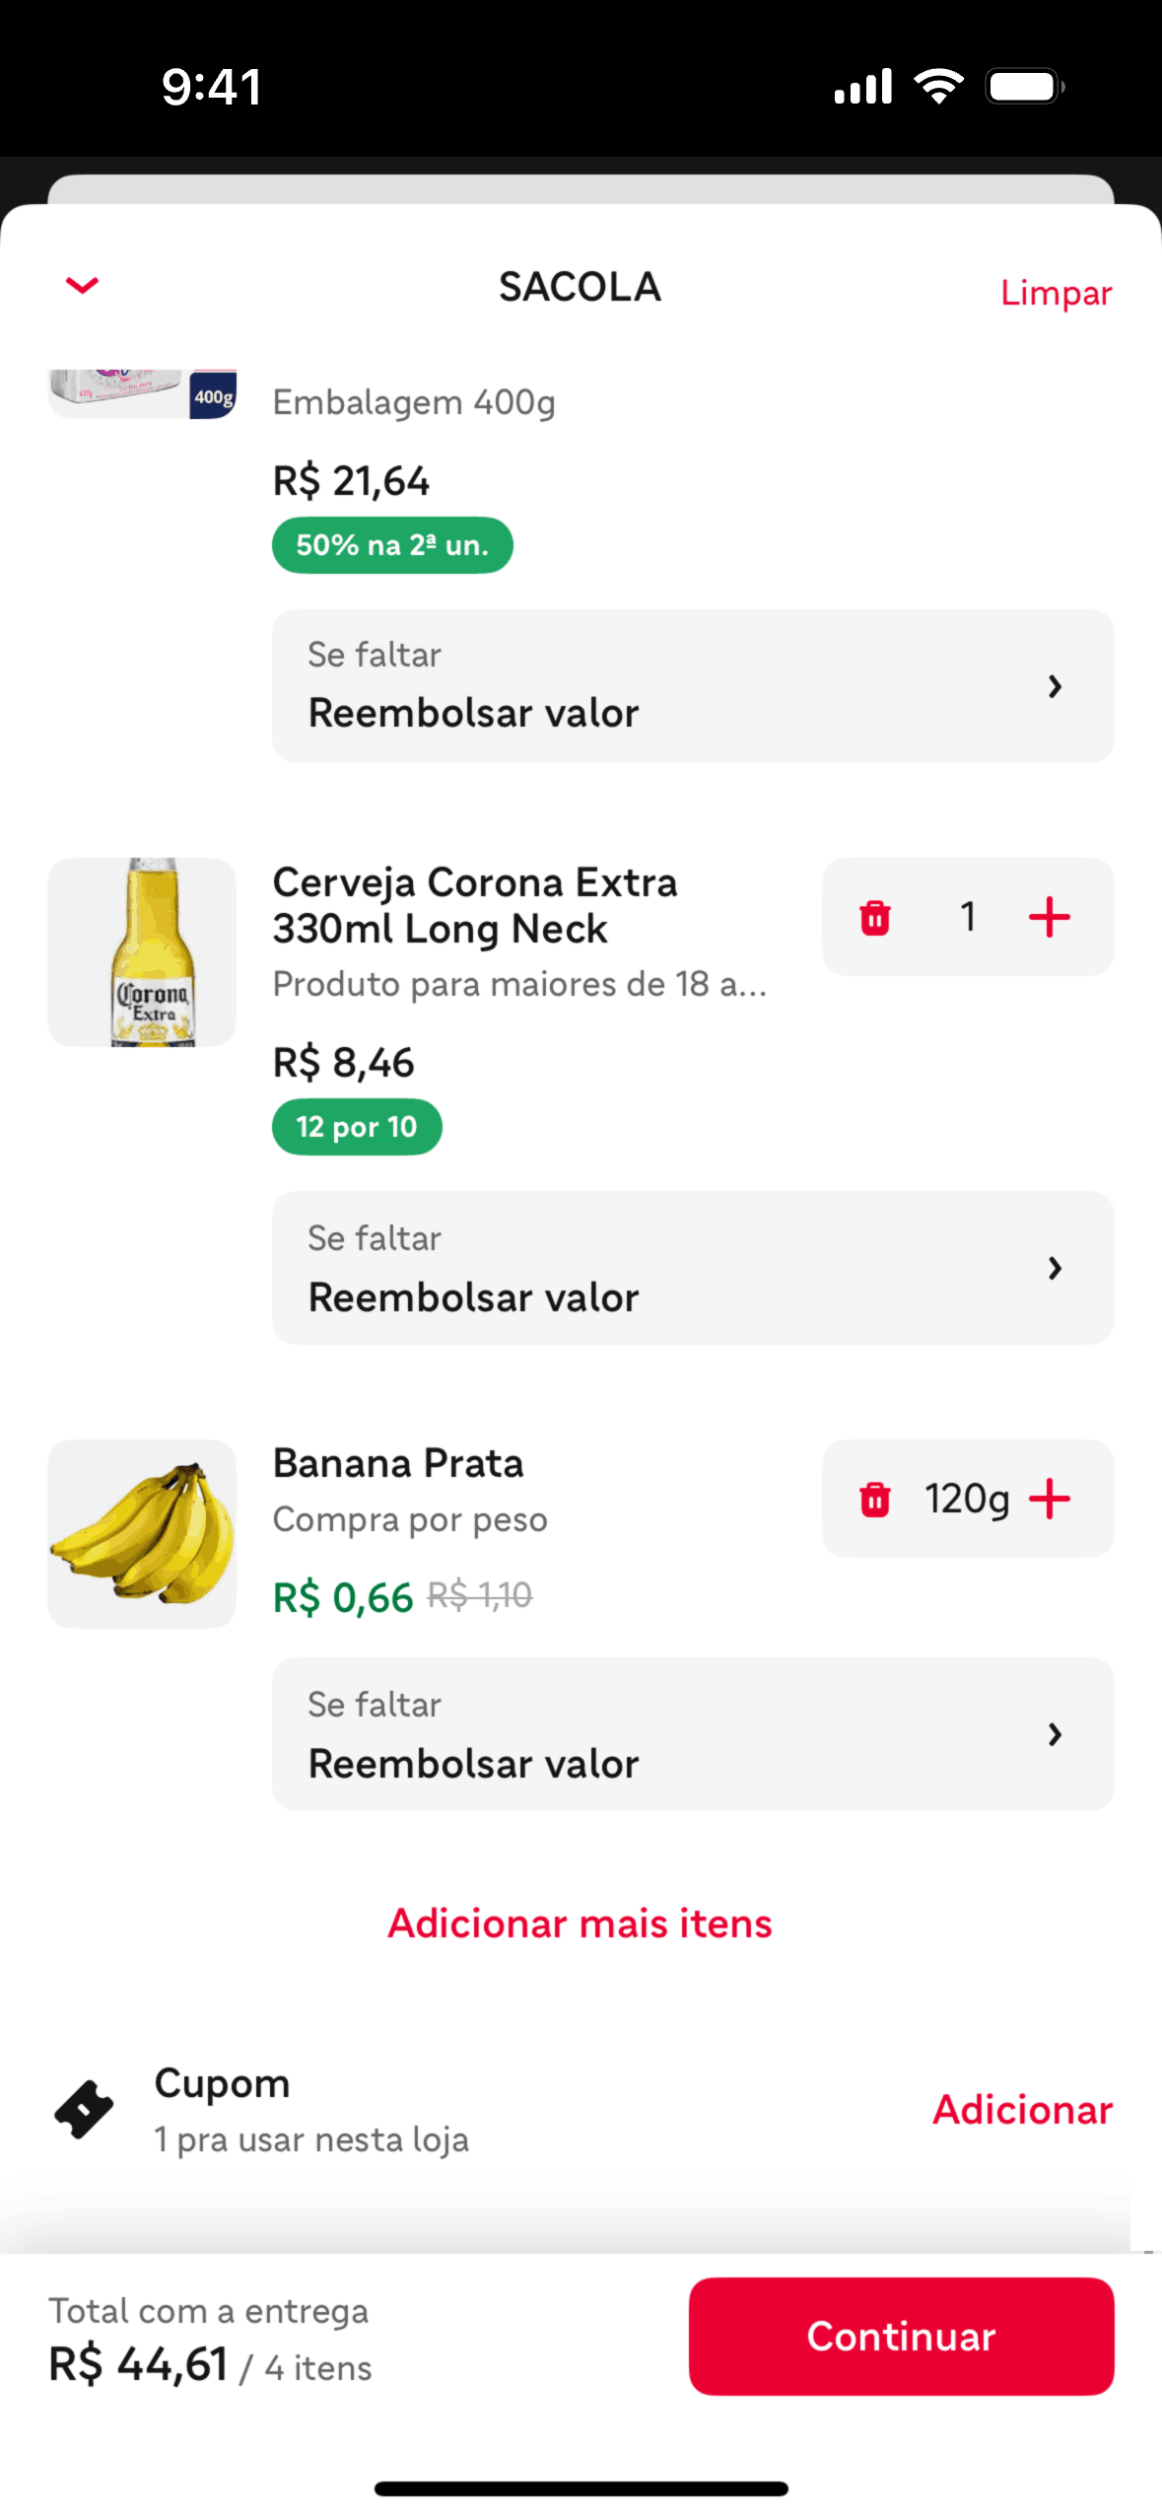The height and width of the screenshot is (2520, 1162).
Task: Open Se faltar options for the 400g item
Action: tap(693, 686)
